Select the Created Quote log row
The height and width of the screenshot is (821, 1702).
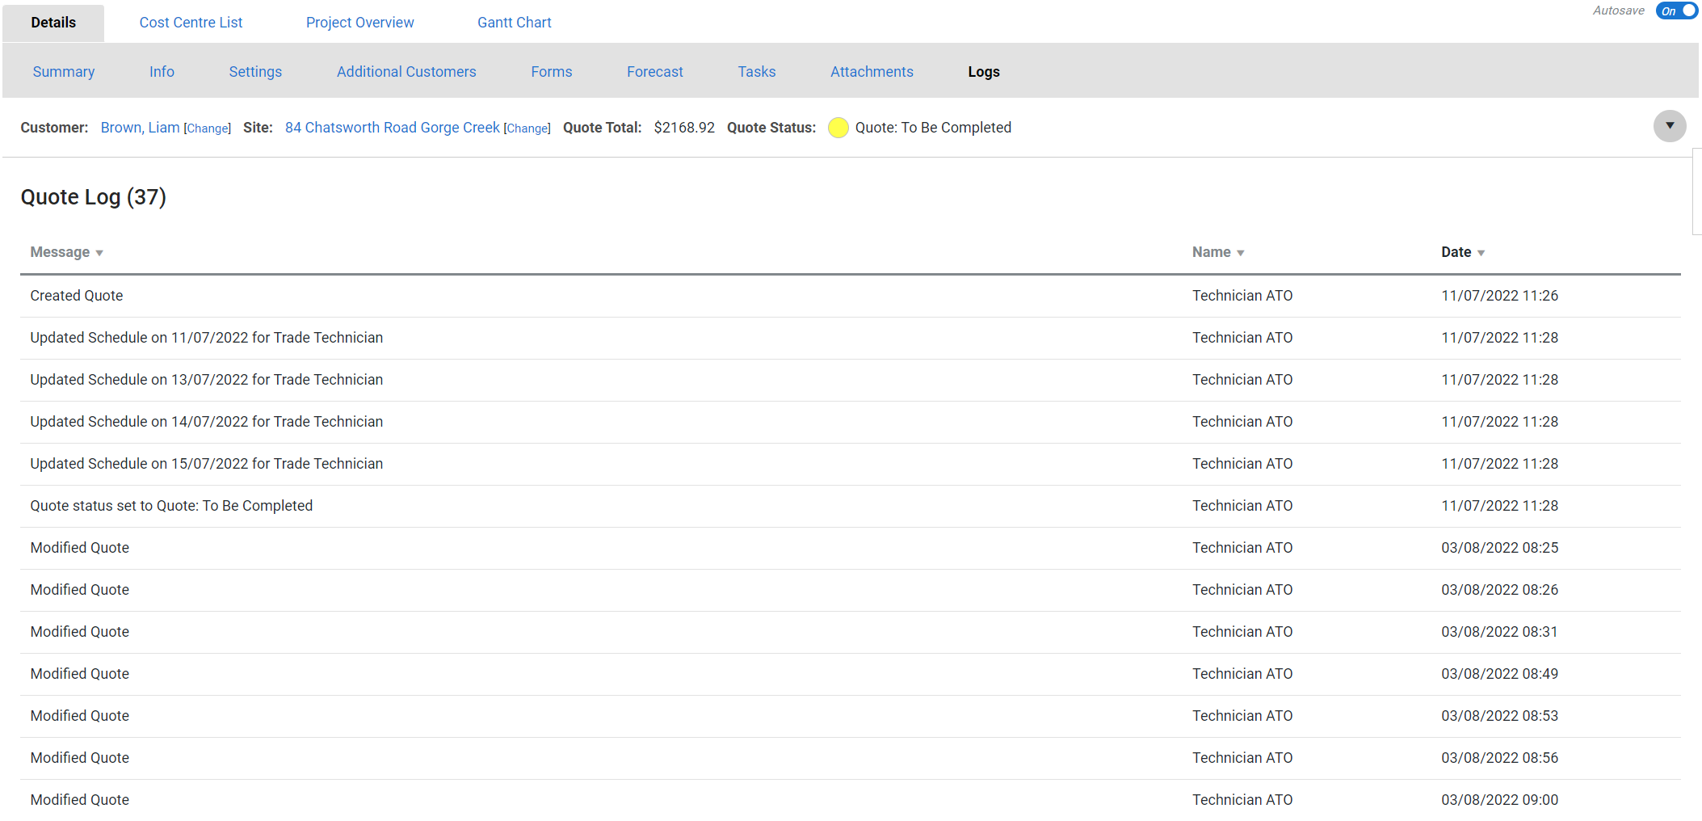click(77, 296)
